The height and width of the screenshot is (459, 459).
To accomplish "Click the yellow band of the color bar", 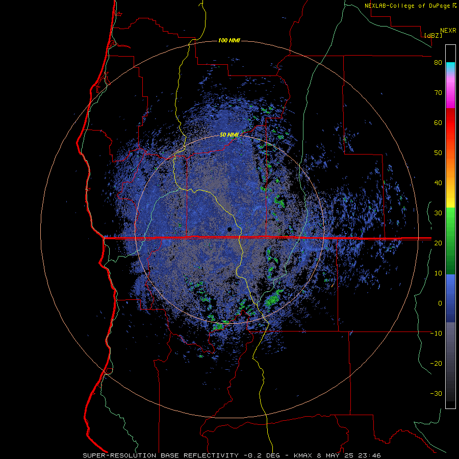I will (x=450, y=202).
